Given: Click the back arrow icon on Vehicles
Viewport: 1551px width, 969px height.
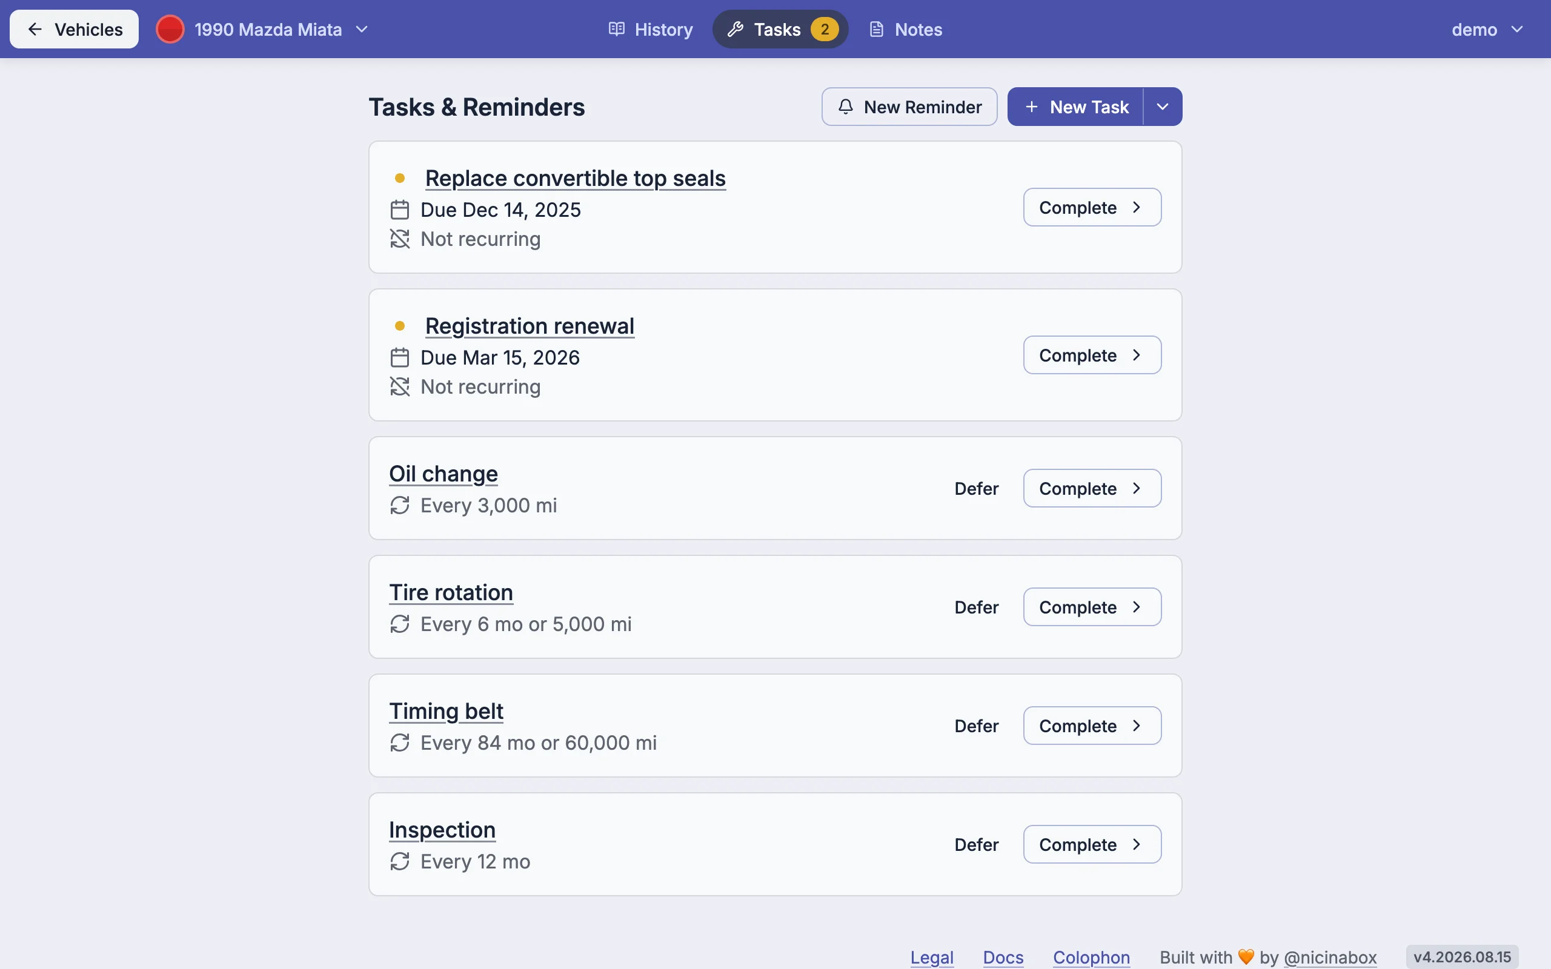Looking at the screenshot, I should pyautogui.click(x=35, y=29).
